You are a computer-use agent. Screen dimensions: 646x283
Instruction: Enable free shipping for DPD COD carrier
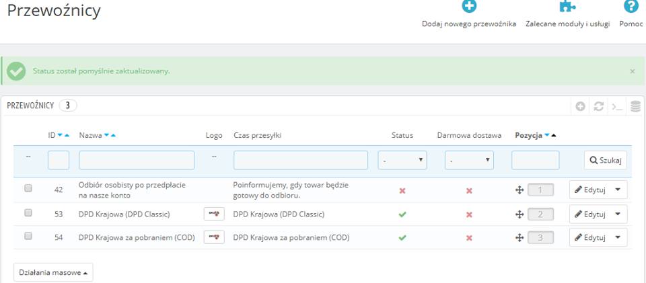[469, 238]
